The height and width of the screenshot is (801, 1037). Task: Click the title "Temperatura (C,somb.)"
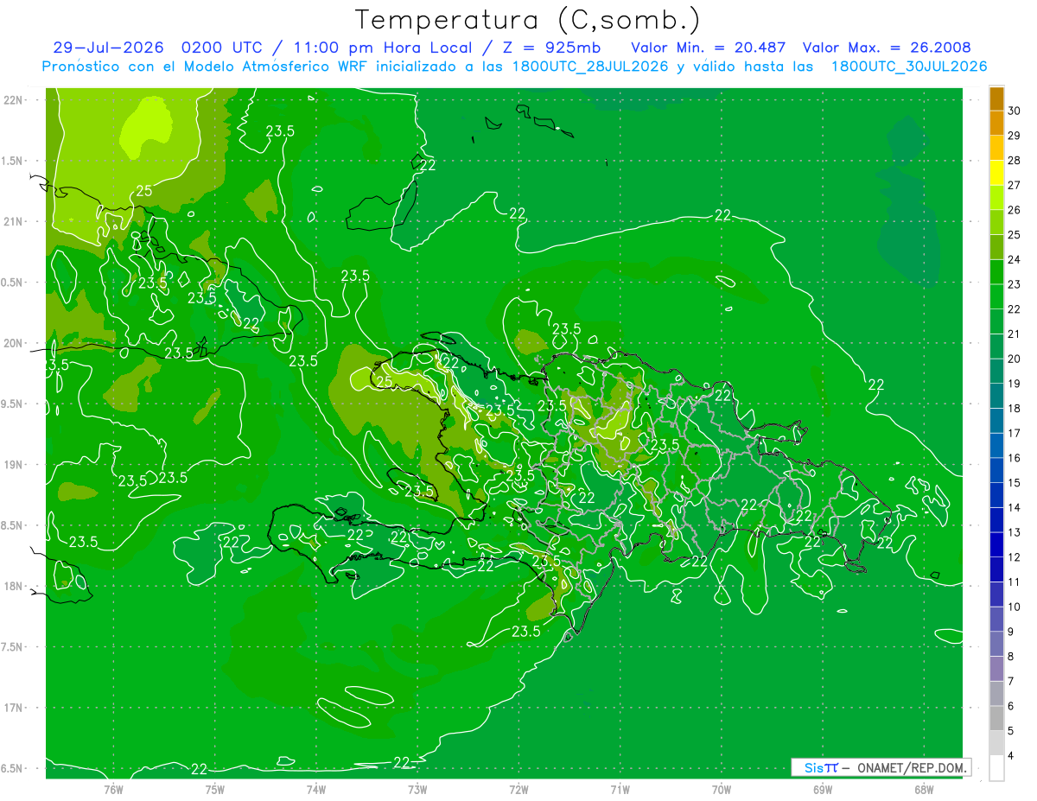tap(528, 20)
